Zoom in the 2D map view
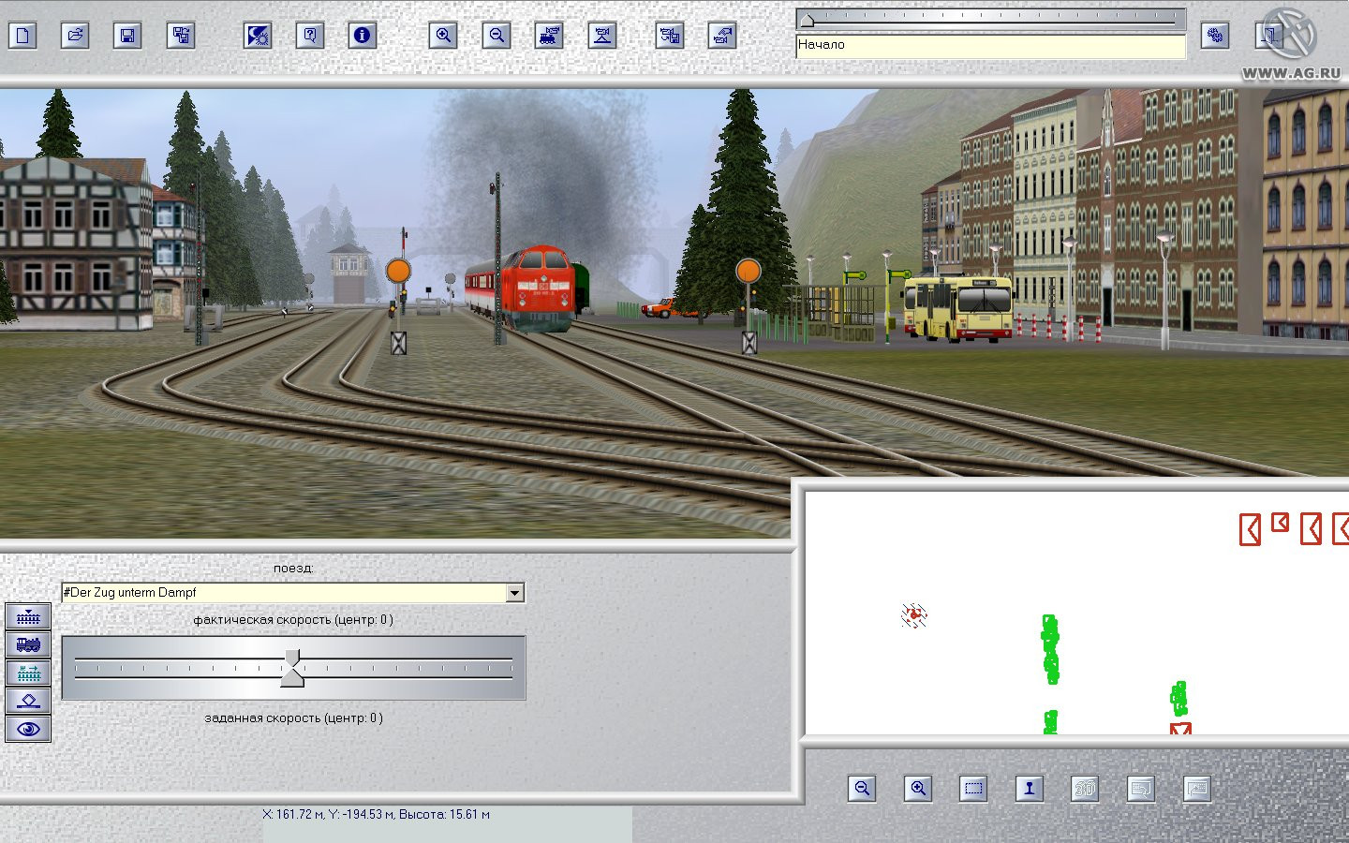 [918, 789]
